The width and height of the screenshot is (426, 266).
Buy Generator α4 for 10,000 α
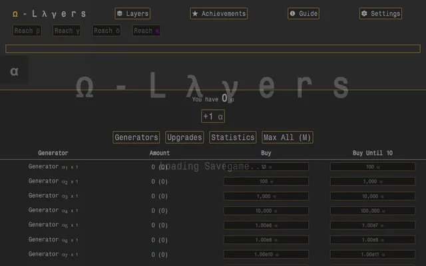pyautogui.click(x=266, y=211)
